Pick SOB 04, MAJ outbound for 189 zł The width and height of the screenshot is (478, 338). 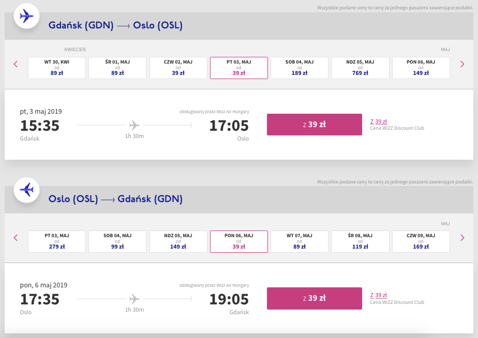300,68
